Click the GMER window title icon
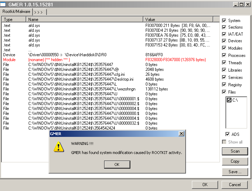 [3, 4]
